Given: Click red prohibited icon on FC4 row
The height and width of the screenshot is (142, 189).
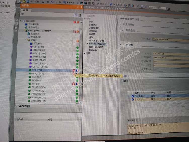Looking at the screenshot, I should click(x=74, y=84).
